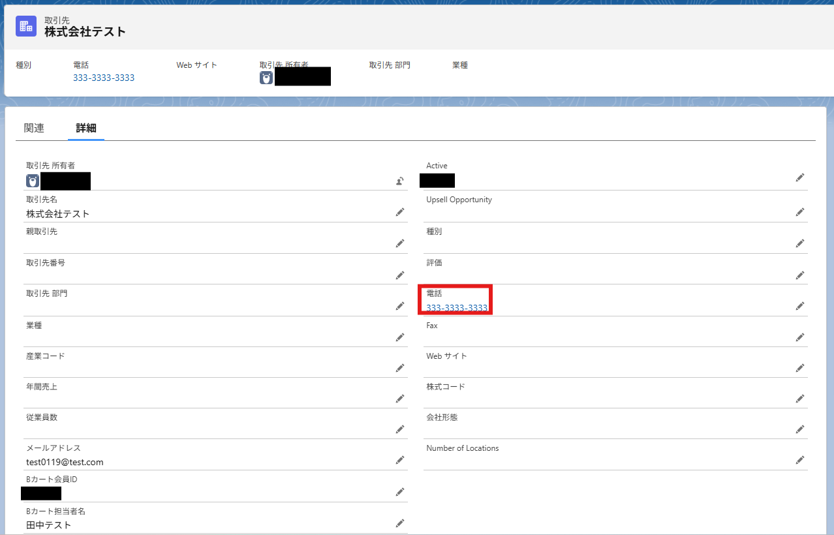Click edit pencil for 年間売上 field
Screen dimensions: 834x535
[400, 399]
